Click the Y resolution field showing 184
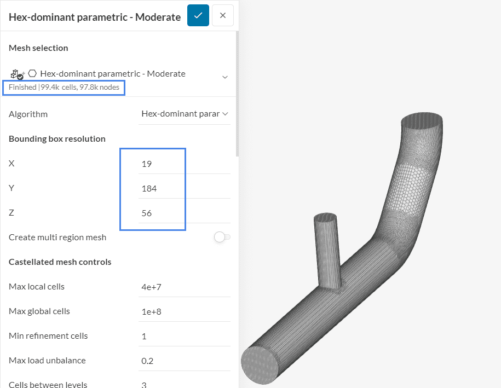 point(185,188)
